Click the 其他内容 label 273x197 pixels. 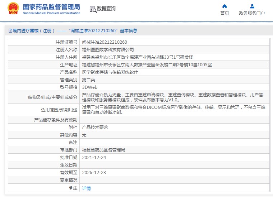[69, 135]
